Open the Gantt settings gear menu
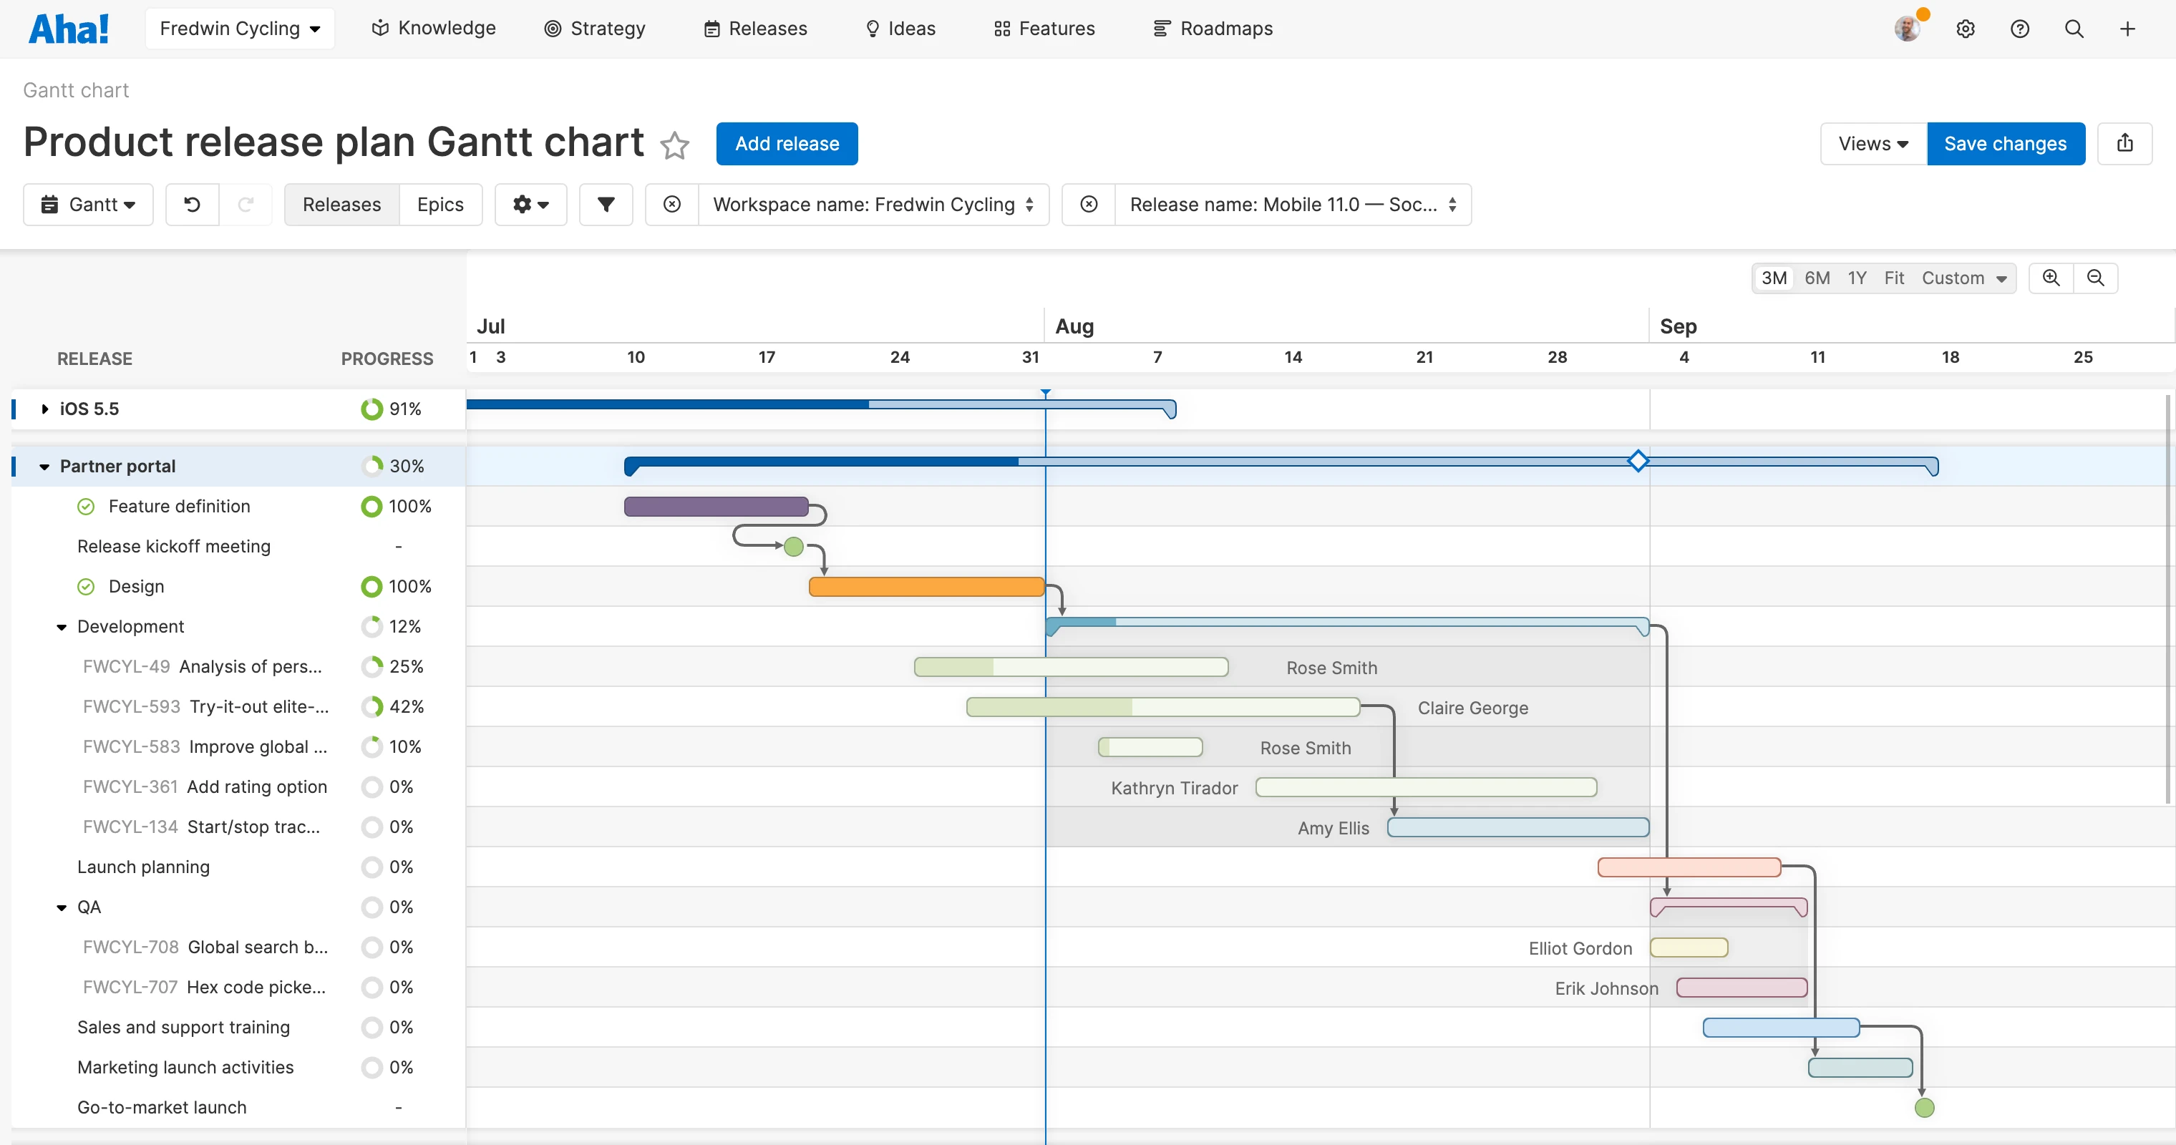2176x1145 pixels. (530, 205)
